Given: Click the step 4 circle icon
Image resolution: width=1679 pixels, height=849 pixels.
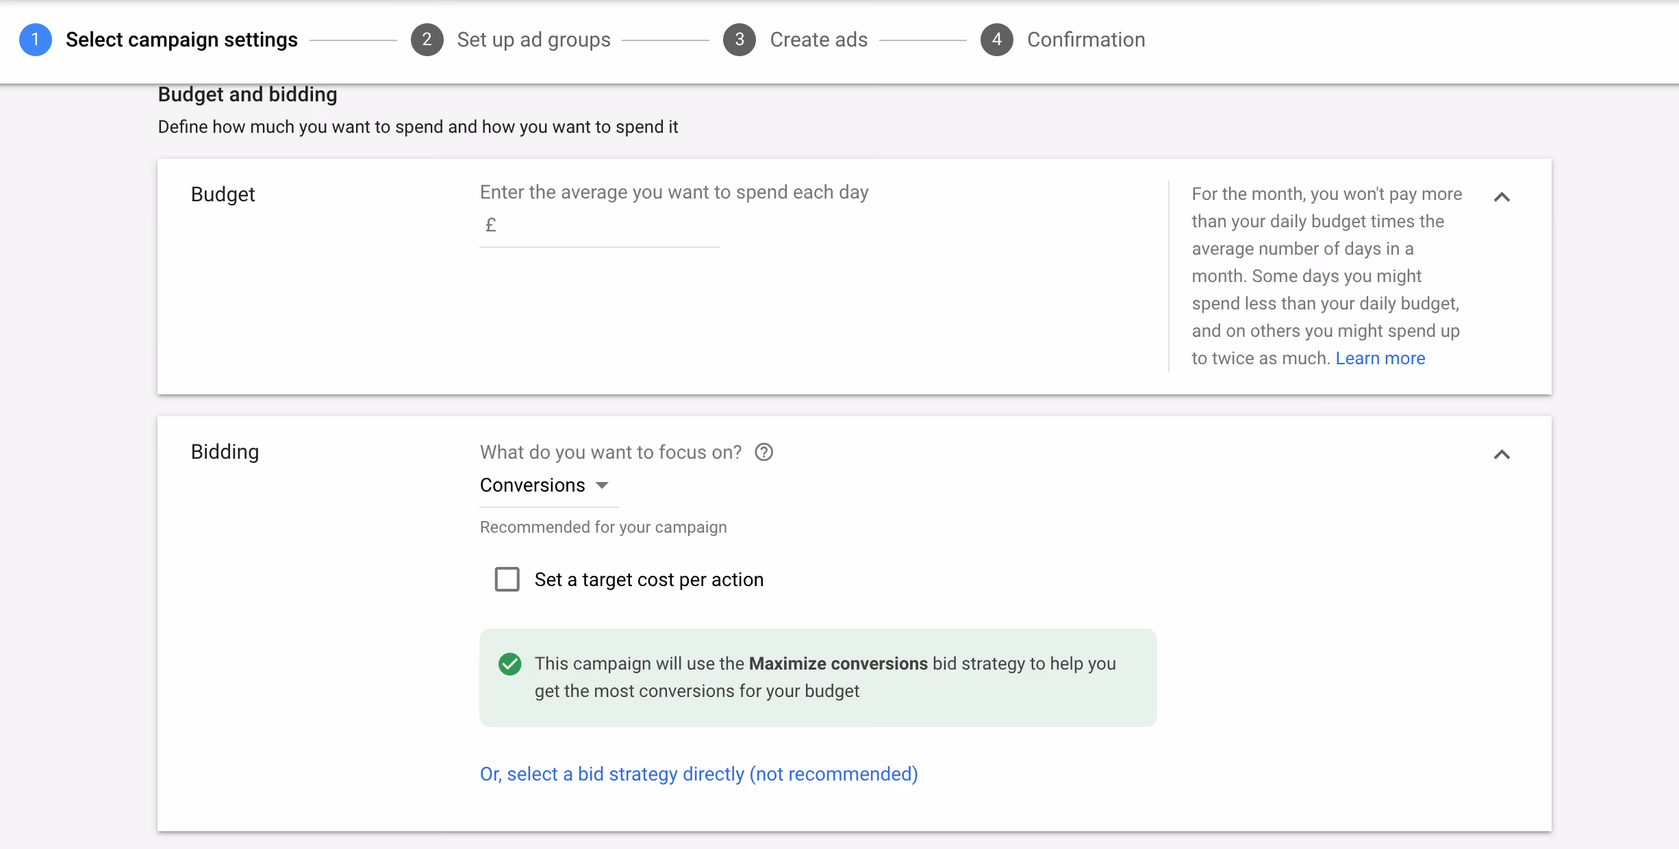Looking at the screenshot, I should point(997,40).
